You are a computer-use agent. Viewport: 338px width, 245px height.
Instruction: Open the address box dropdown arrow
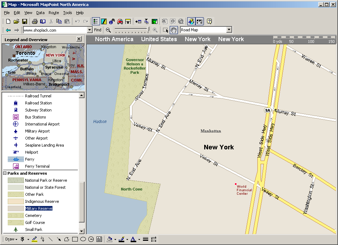(90, 30)
